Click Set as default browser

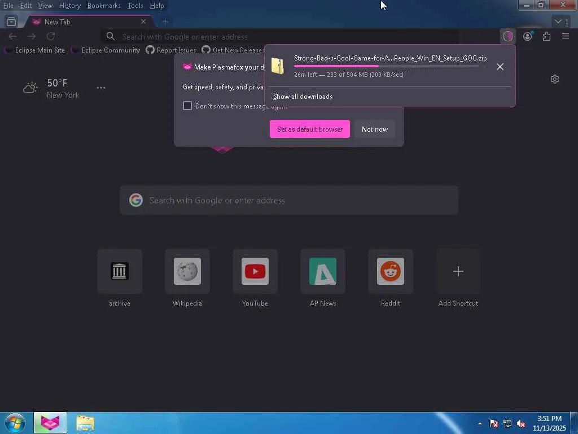tap(310, 129)
